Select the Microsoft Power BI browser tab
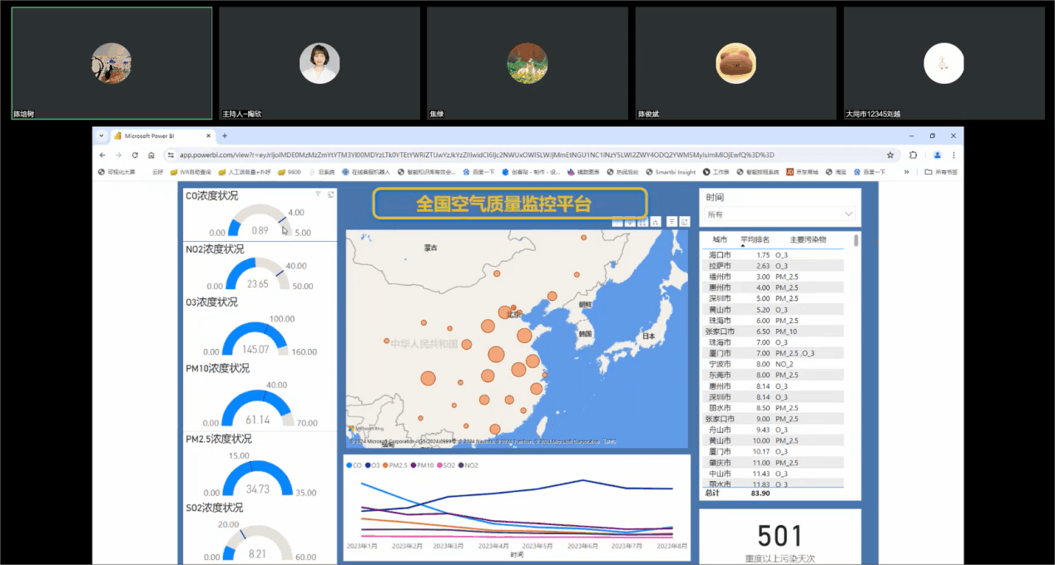1055x565 pixels. tap(160, 135)
